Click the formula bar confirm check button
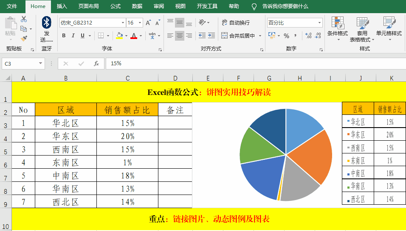This screenshot has height=231, width=406. pyautogui.click(x=81, y=64)
